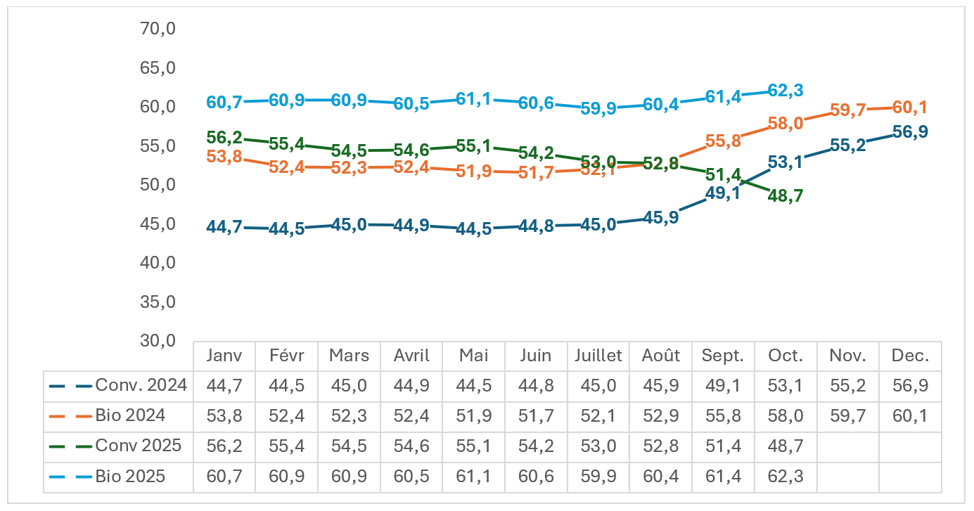Select the "Mai" month column header
Viewport: 974px width, 511px height.
474,356
